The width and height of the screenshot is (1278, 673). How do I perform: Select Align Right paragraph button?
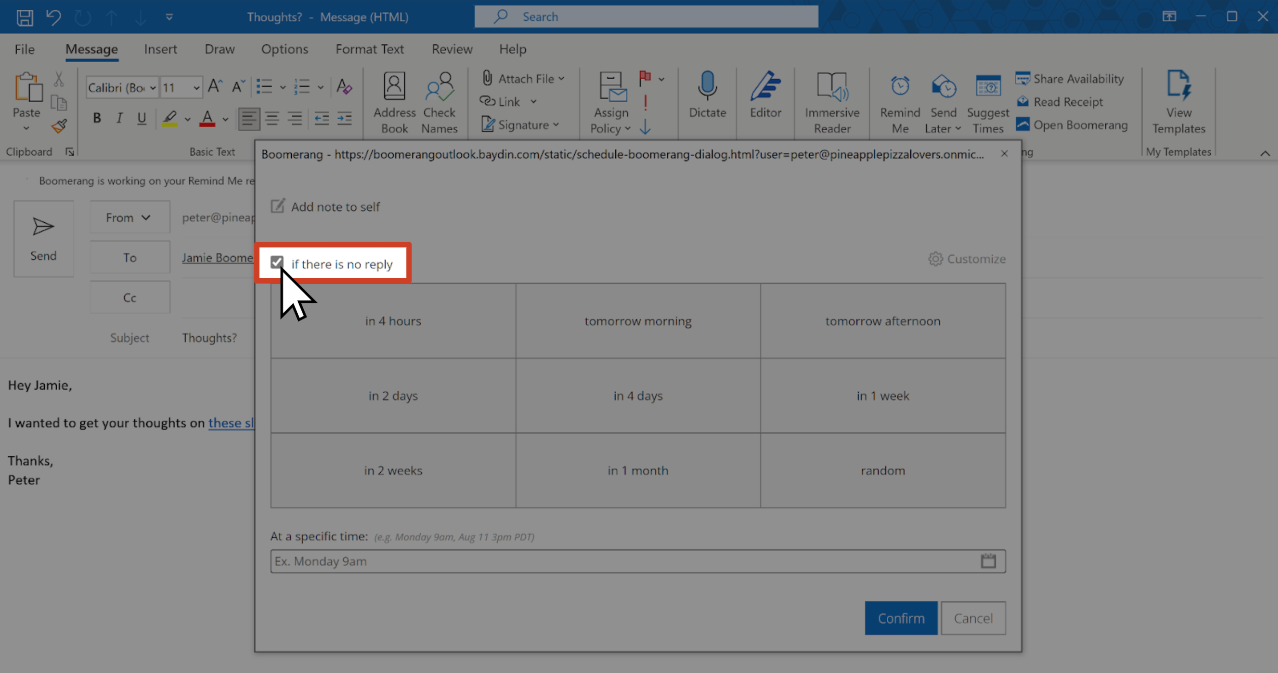(x=294, y=118)
